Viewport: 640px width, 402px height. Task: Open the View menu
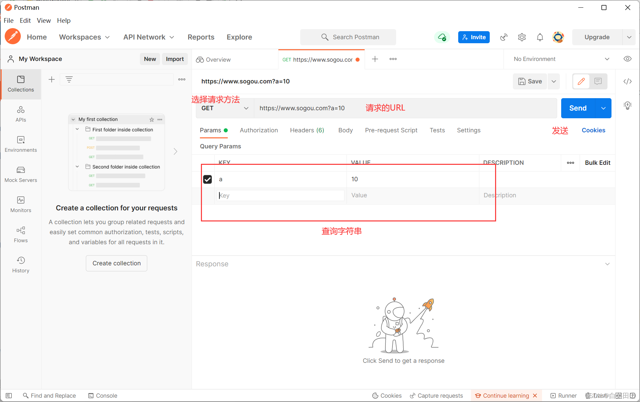click(44, 20)
